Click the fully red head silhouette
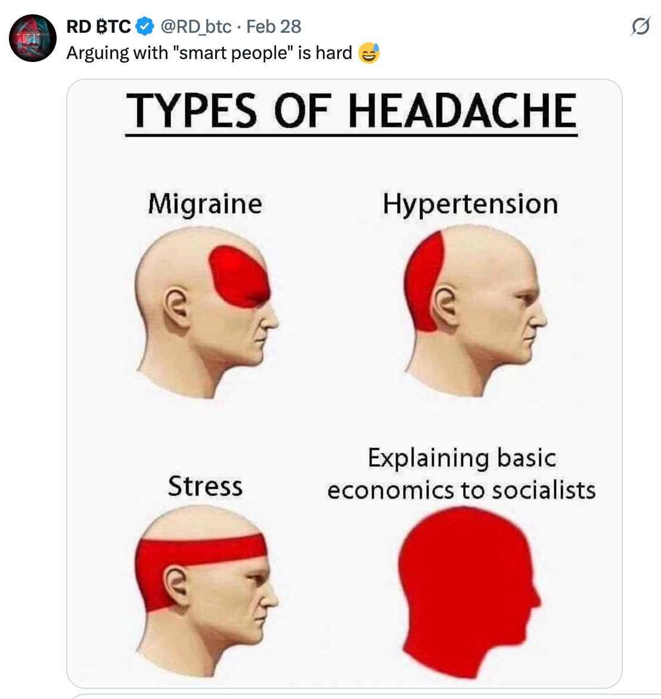The height and width of the screenshot is (699, 661). [x=469, y=592]
